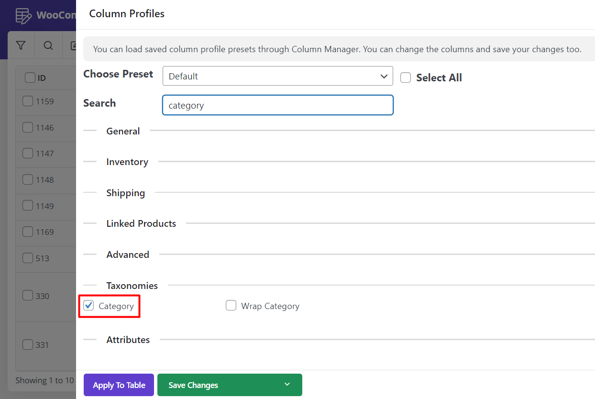Click the WooCommerce table logo icon

[x=22, y=15]
